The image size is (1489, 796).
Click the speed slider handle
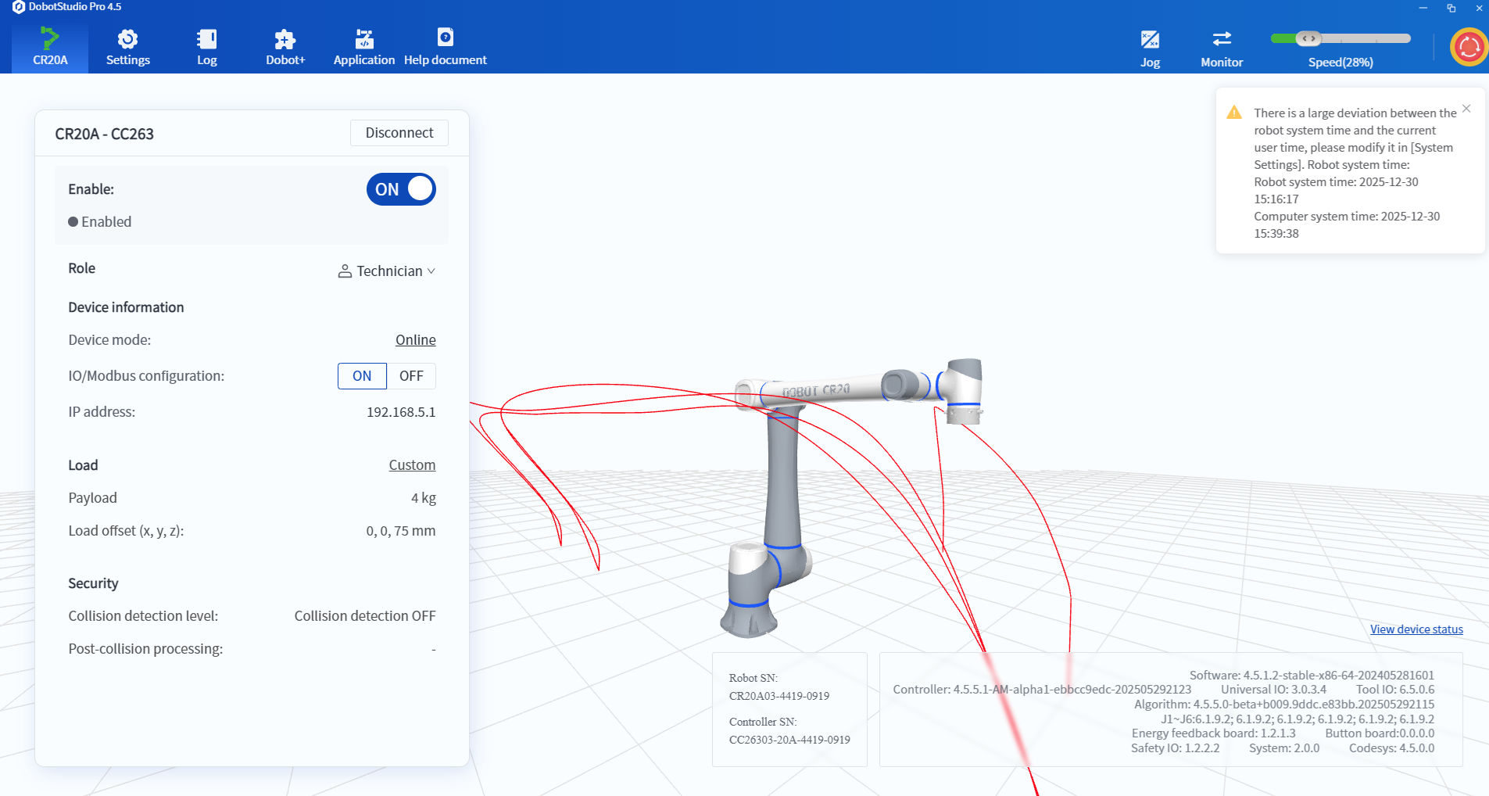[x=1308, y=38]
